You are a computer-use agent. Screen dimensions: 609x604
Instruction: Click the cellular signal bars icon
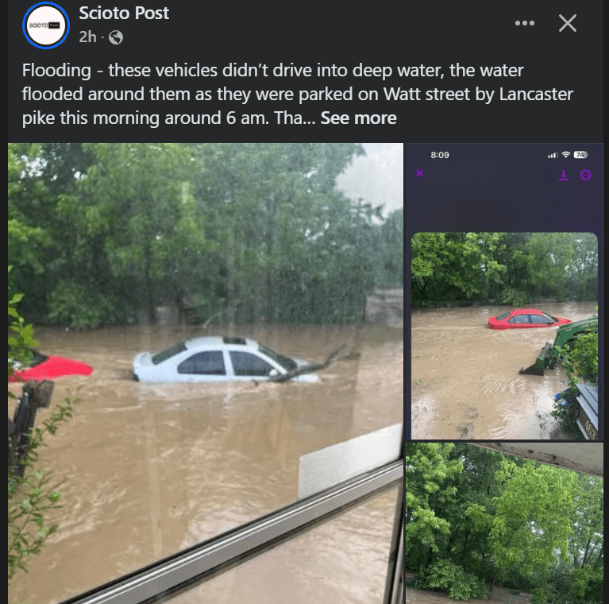[x=553, y=155]
